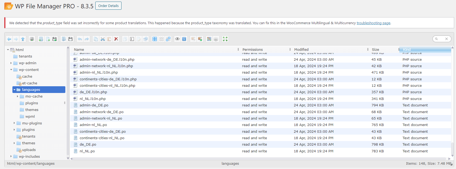The width and height of the screenshot is (456, 169).
Task: Toggle the eye preview icon
Action: [177, 39]
